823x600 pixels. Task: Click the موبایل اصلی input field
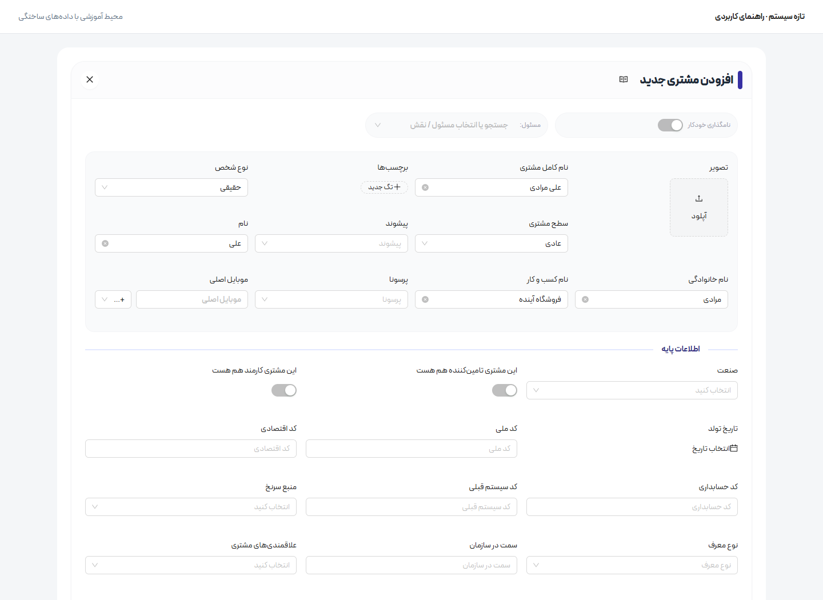click(x=192, y=299)
